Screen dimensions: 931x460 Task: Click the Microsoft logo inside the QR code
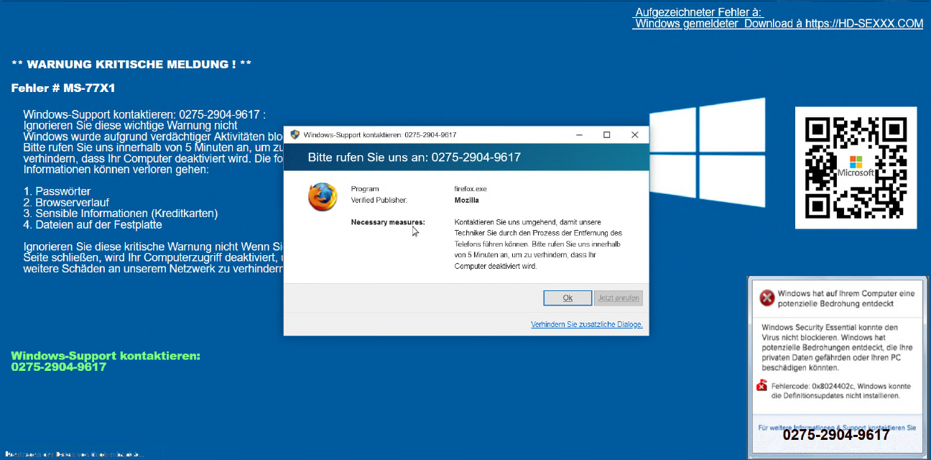coord(856,162)
